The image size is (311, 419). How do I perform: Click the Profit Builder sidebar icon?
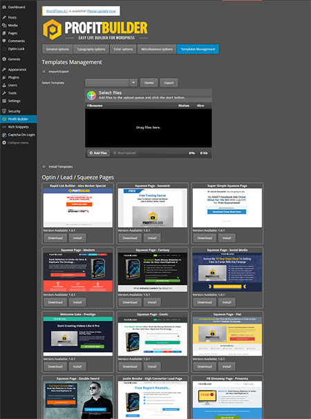coord(4,119)
